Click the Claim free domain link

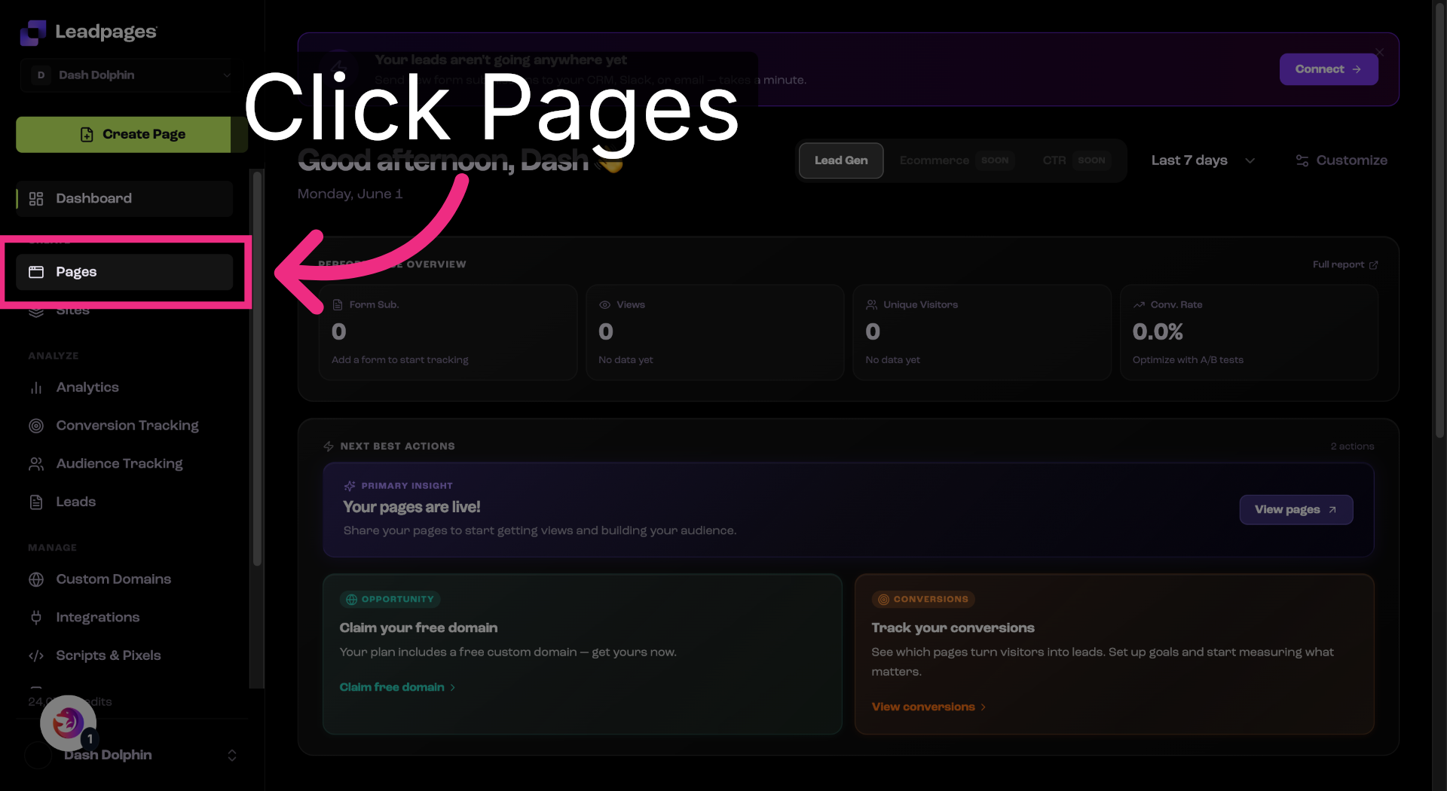(397, 687)
